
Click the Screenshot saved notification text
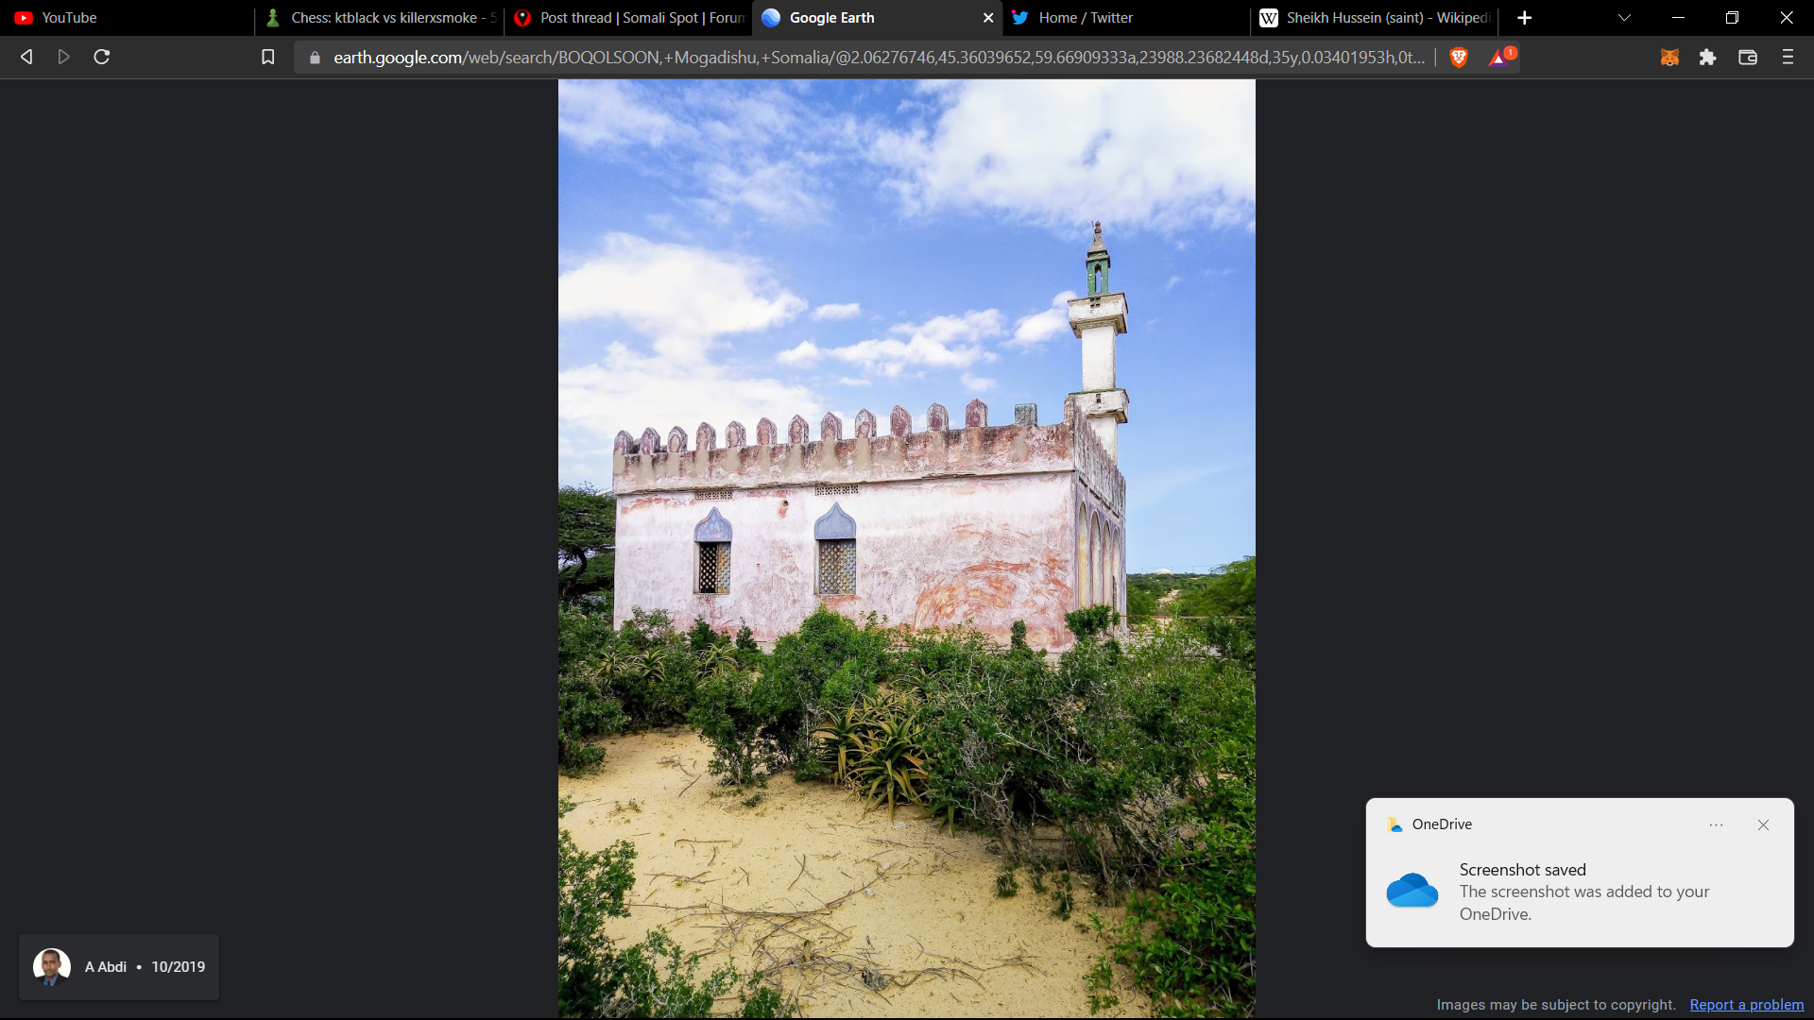[x=1522, y=870]
